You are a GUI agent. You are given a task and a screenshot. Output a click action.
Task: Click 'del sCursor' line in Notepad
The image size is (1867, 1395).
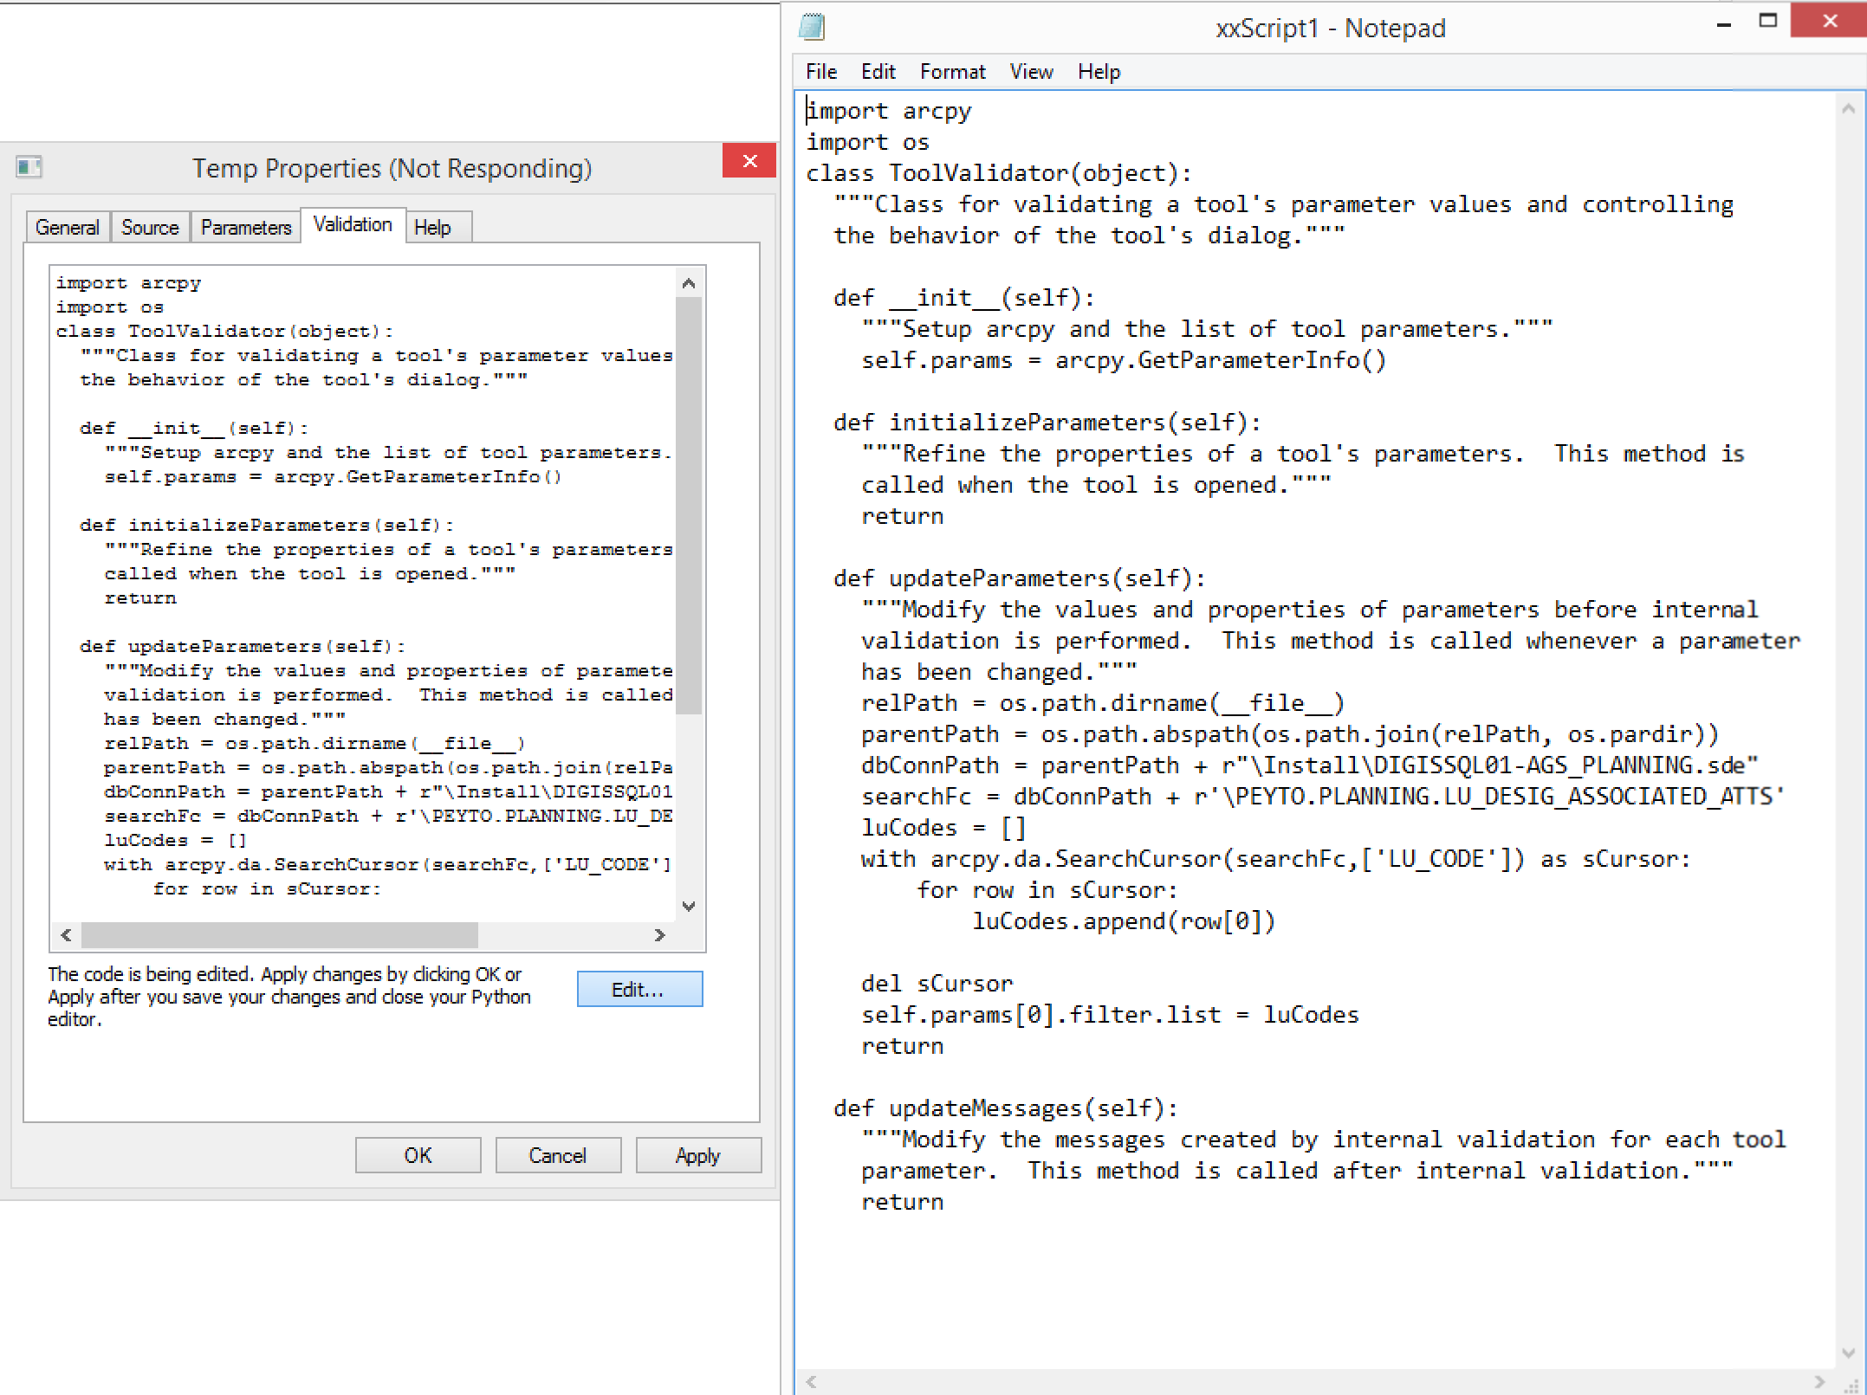point(937,985)
